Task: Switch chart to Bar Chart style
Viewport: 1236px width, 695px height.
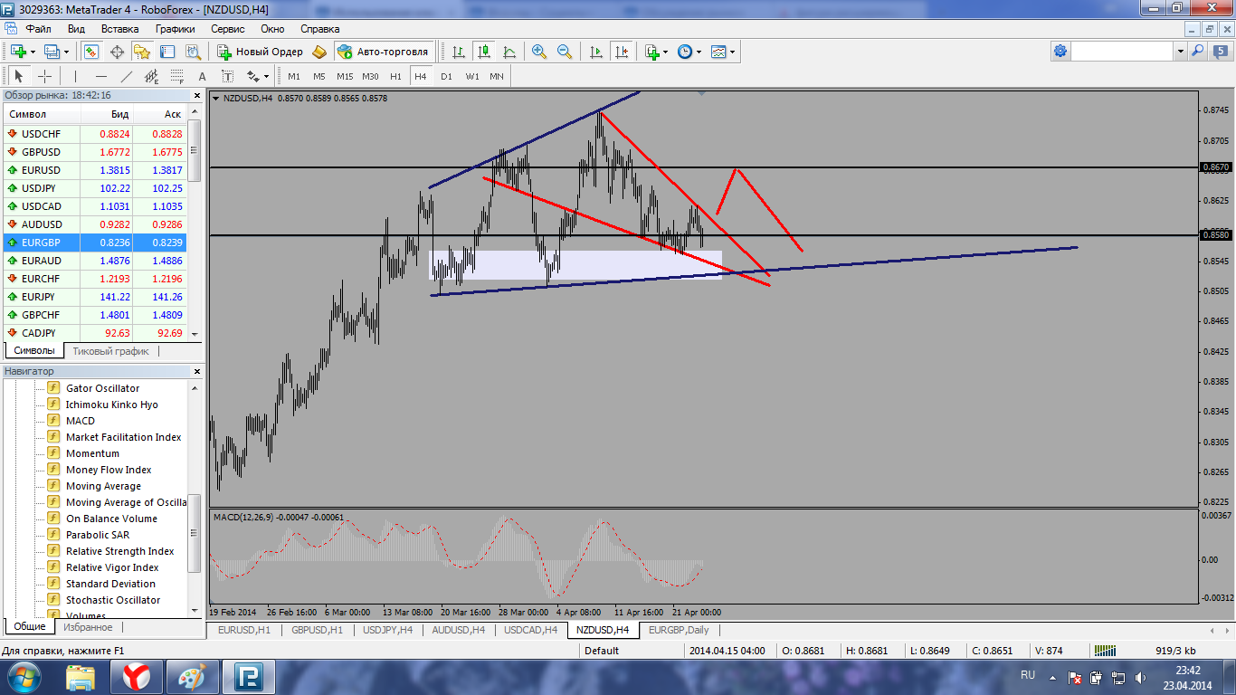Action: coord(459,52)
